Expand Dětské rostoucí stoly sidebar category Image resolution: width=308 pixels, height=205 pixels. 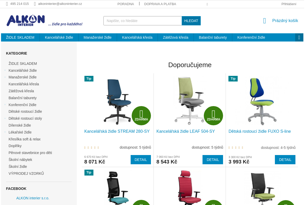(5, 118)
